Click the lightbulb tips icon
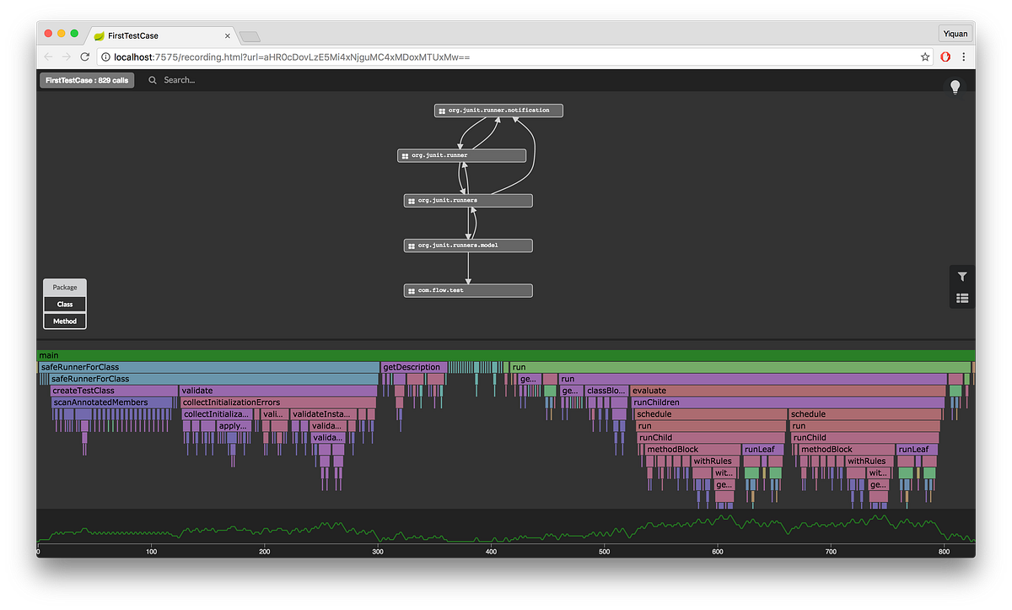This screenshot has height=610, width=1012. click(955, 86)
